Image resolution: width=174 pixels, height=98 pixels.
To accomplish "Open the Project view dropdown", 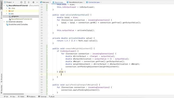I will (x=9, y=2).
